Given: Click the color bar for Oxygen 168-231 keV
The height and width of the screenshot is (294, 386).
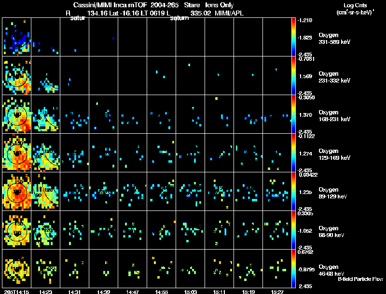Looking at the screenshot, I should pyautogui.click(x=293, y=114).
